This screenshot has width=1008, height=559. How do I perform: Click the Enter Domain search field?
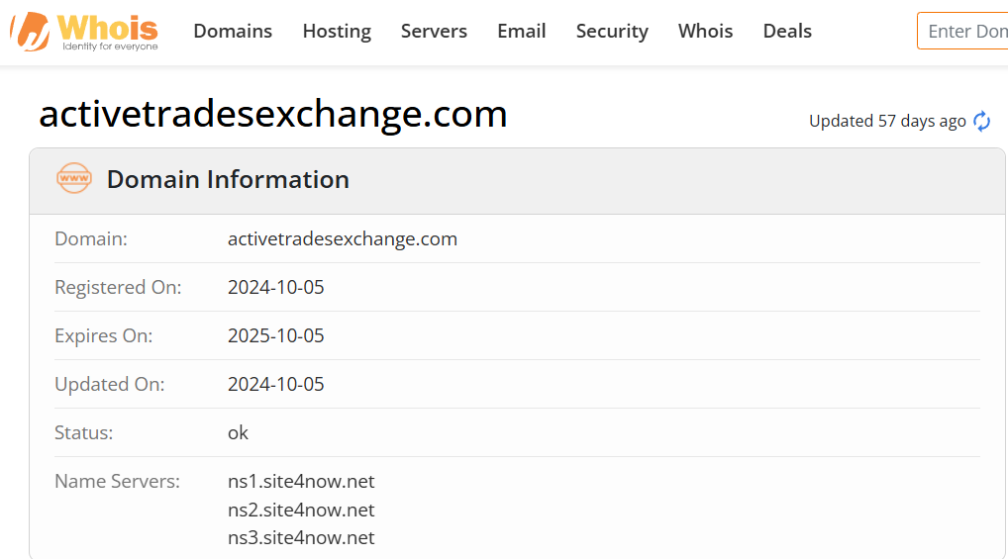(x=962, y=31)
